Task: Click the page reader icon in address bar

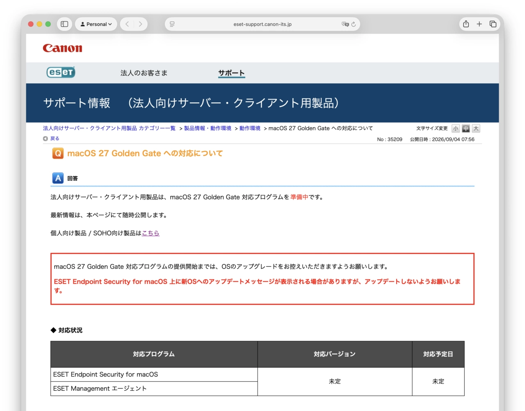Action: tap(172, 24)
